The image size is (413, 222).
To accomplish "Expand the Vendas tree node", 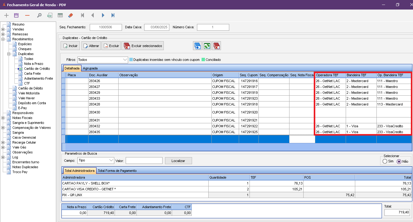I will pos(3,29).
